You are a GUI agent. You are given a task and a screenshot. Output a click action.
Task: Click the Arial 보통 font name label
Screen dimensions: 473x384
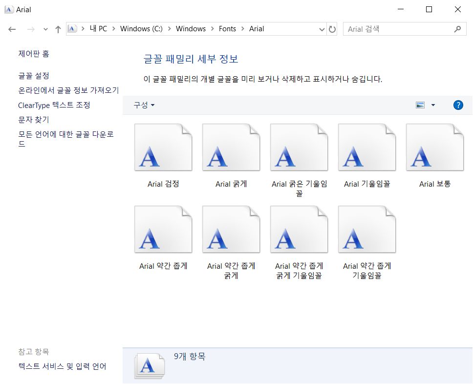point(435,184)
